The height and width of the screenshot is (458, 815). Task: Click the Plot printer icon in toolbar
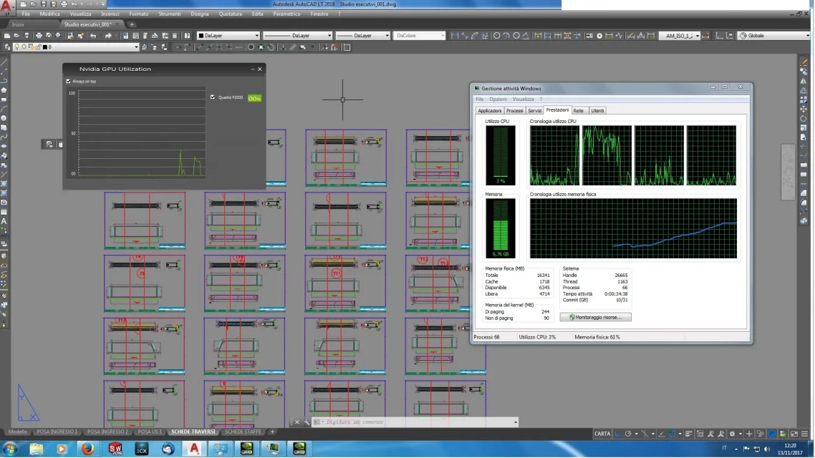tap(38, 36)
